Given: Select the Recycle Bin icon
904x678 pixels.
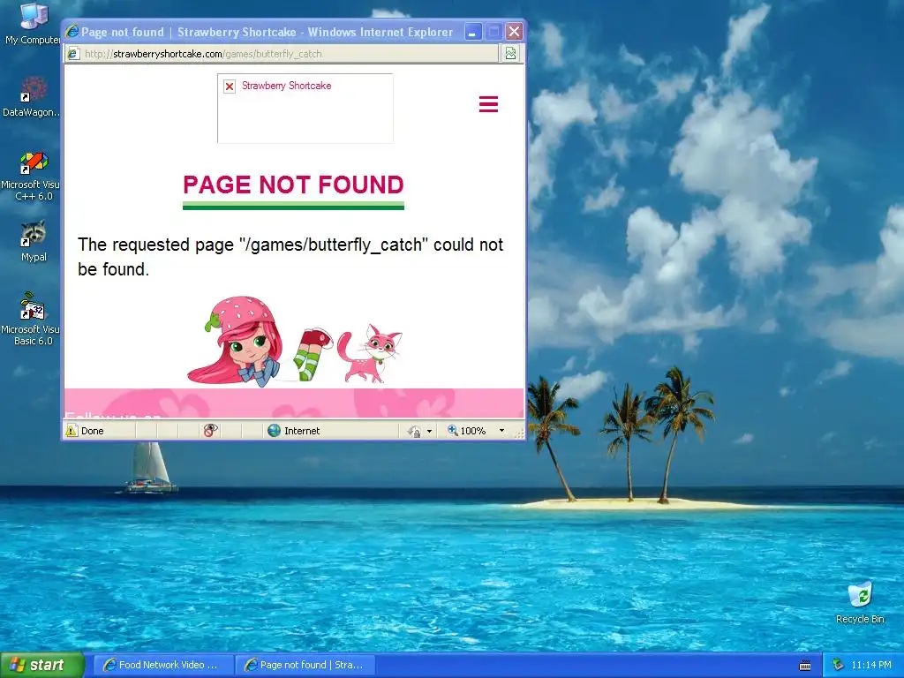Looking at the screenshot, I should [x=860, y=602].
